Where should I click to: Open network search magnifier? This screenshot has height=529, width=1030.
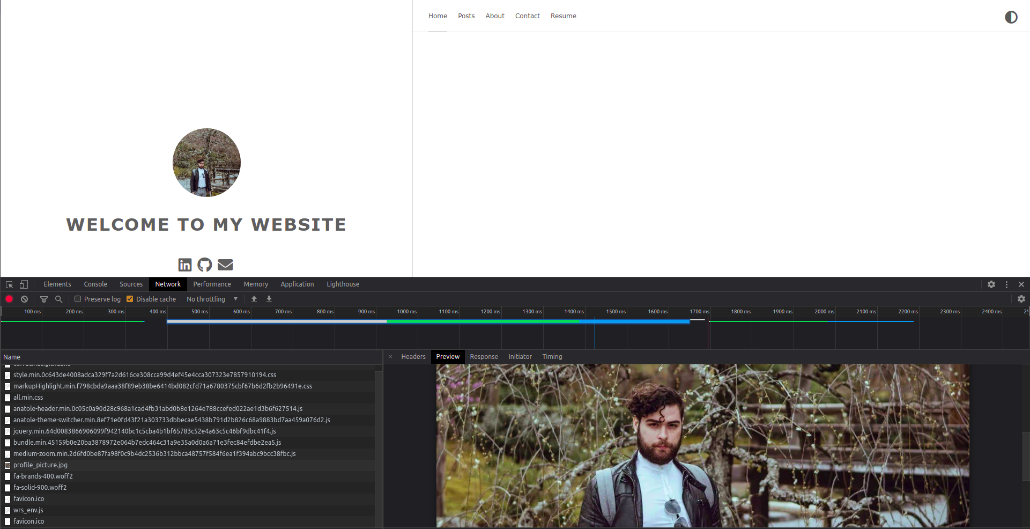click(59, 299)
